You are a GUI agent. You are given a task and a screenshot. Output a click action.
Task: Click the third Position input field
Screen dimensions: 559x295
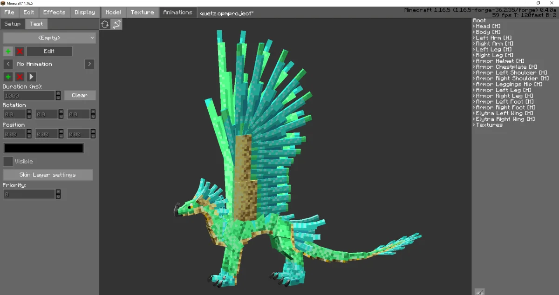[x=79, y=134]
